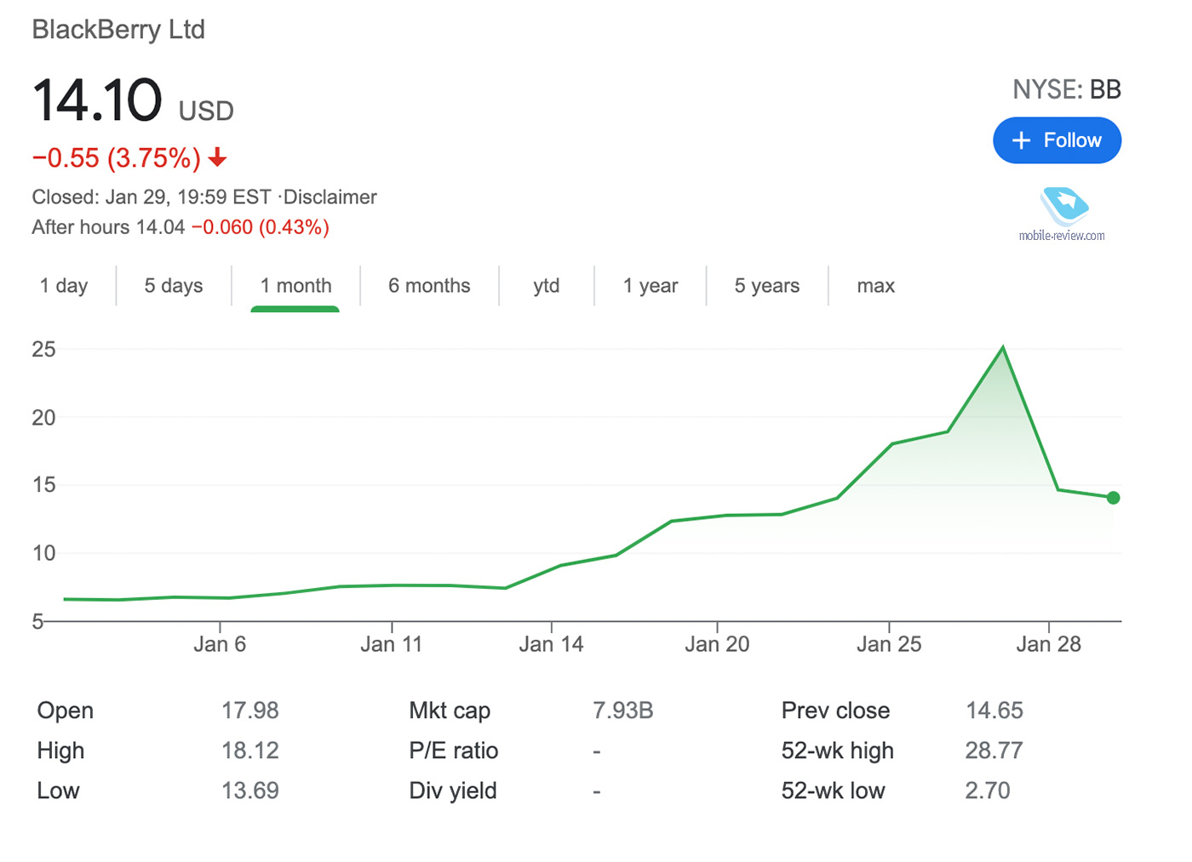
Task: Click the NYSE: BB ticker label
Action: pos(1067,89)
